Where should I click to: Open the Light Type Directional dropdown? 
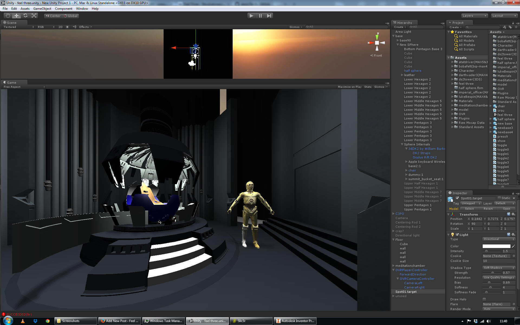tap(499, 239)
